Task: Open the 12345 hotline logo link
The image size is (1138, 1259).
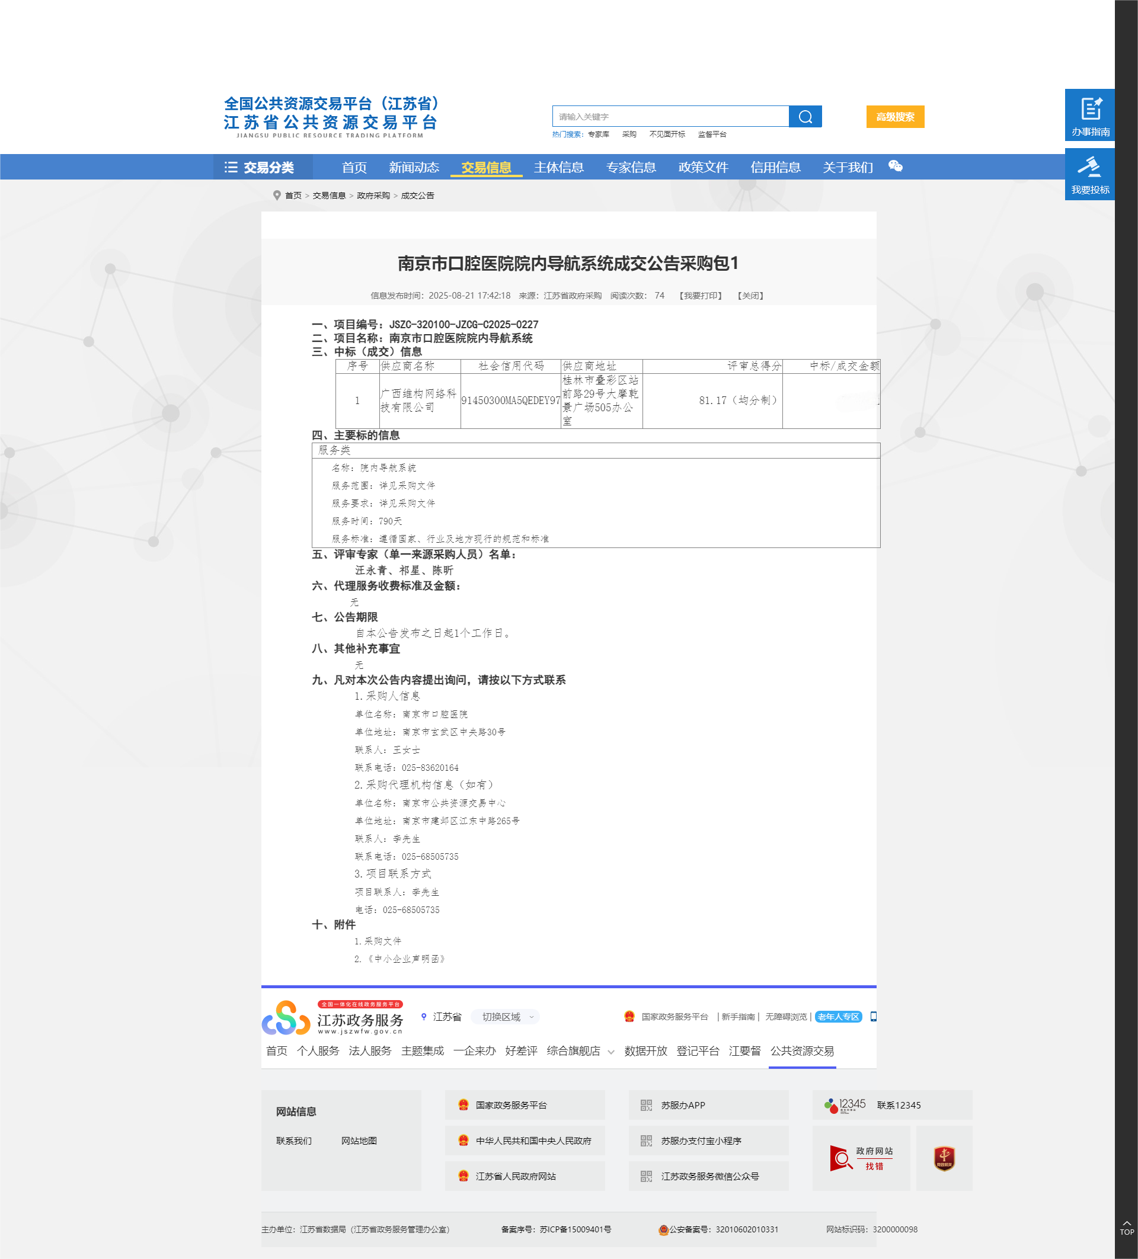Action: 845,1105
